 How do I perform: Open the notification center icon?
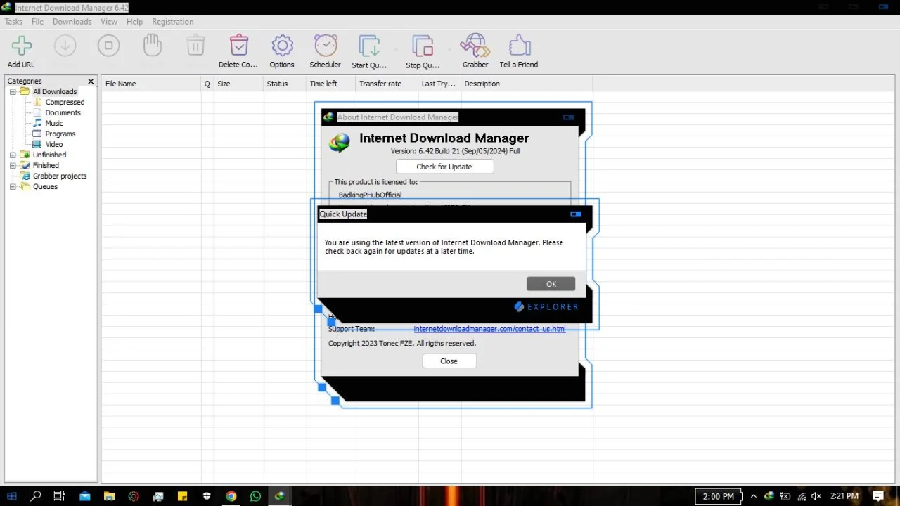(x=878, y=496)
